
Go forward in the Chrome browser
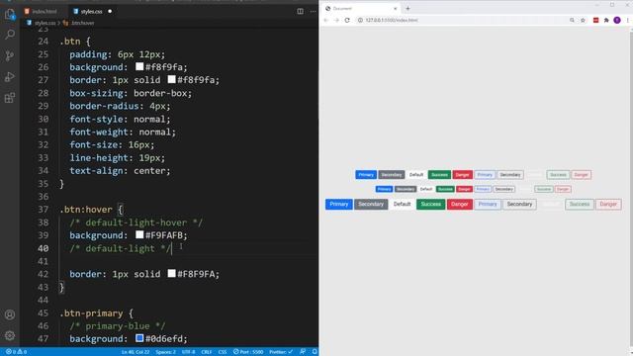(x=336, y=20)
